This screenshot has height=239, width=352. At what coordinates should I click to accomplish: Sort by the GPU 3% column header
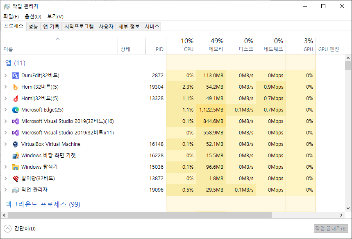pyautogui.click(x=301, y=46)
